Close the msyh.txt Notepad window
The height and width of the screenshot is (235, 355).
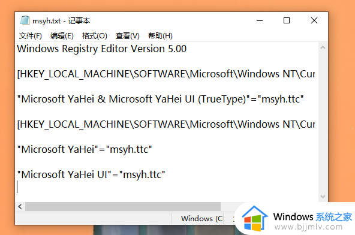[x=314, y=20]
